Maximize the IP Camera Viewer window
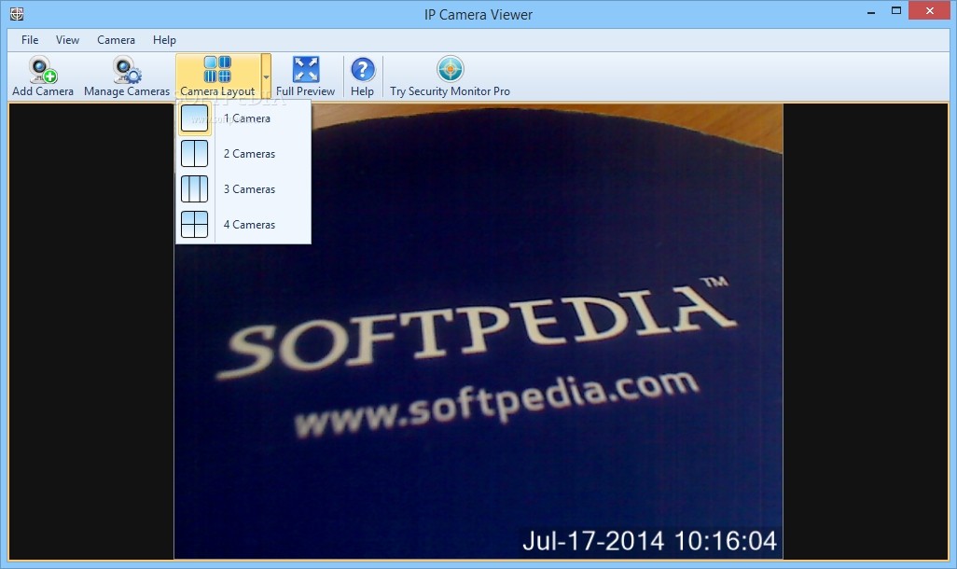Image resolution: width=957 pixels, height=569 pixels. (896, 11)
